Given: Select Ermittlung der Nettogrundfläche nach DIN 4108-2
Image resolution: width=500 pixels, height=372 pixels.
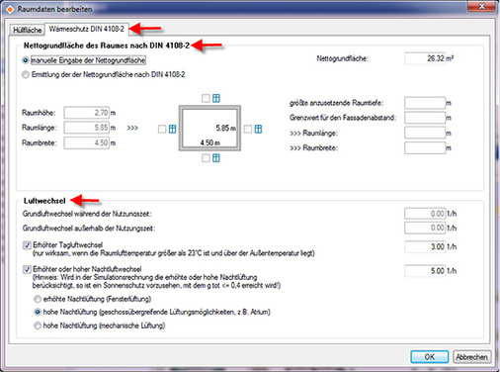Looking at the screenshot, I should [26, 74].
